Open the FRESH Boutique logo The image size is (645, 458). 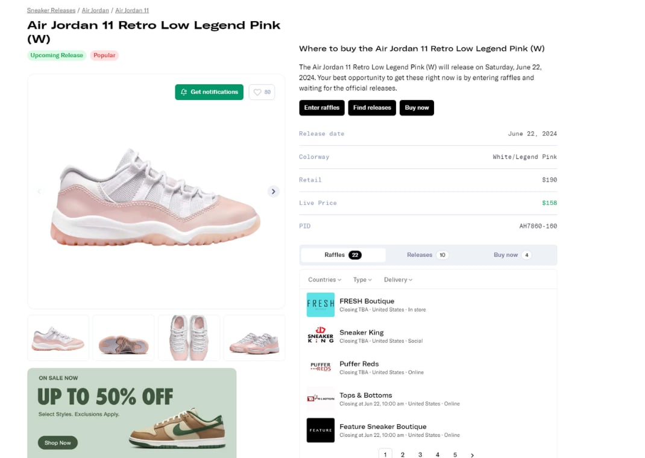[x=320, y=305]
